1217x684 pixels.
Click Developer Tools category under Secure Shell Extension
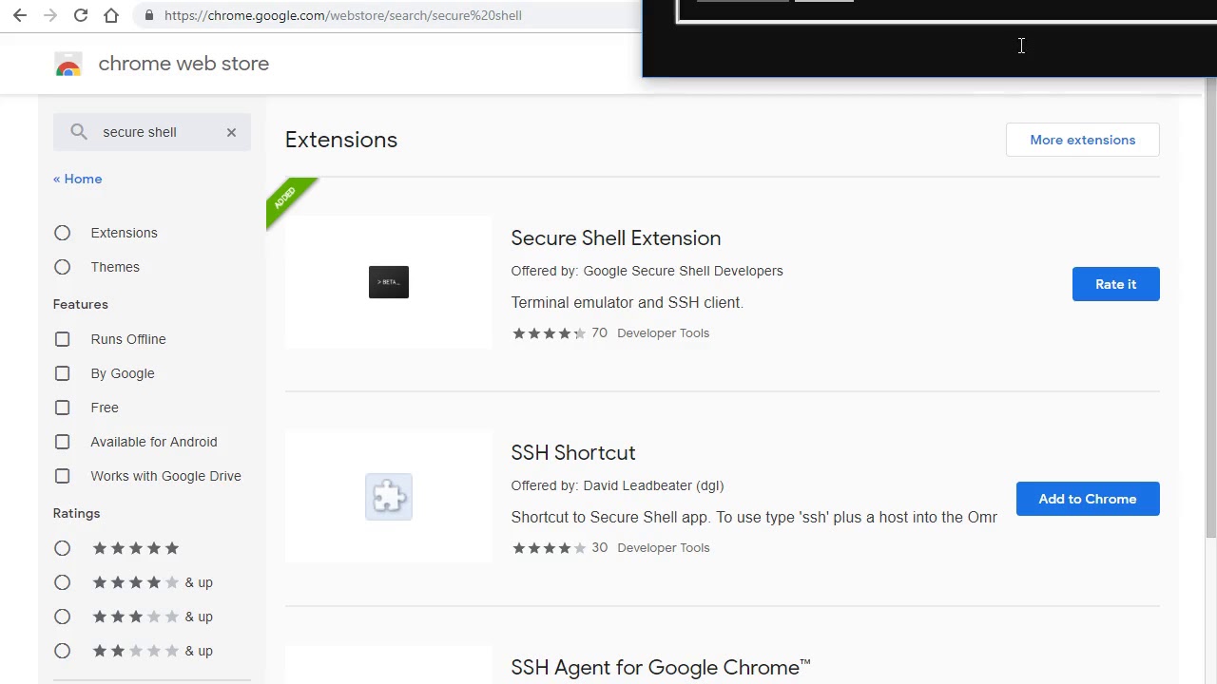coord(663,333)
